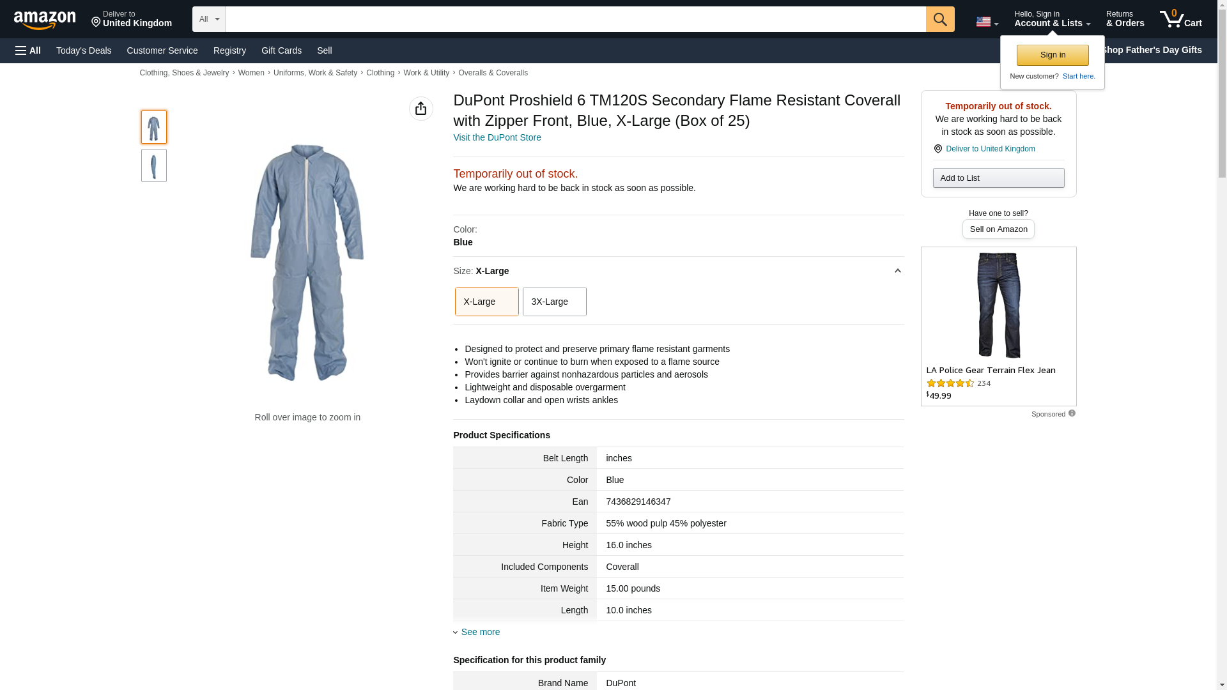The width and height of the screenshot is (1227, 690).
Task: Go to Gift Cards in navigation bar
Action: pos(281,50)
